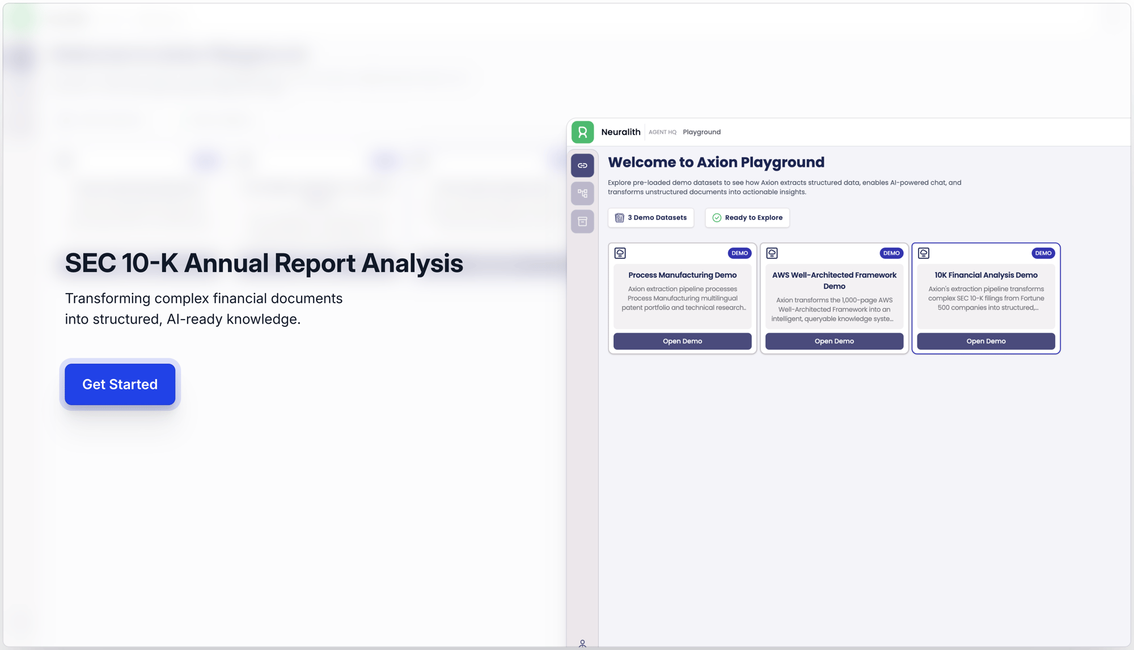Click the Neuralith brand name text
This screenshot has height=650, width=1134.
pyautogui.click(x=620, y=132)
